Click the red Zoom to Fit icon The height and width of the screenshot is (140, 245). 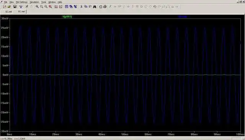tap(50, 7)
